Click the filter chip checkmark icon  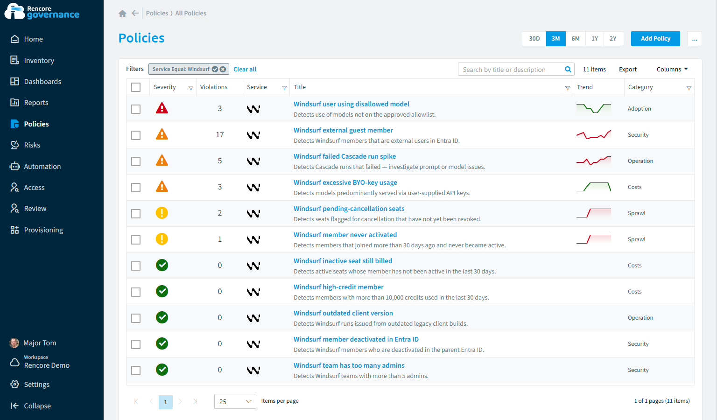click(215, 69)
